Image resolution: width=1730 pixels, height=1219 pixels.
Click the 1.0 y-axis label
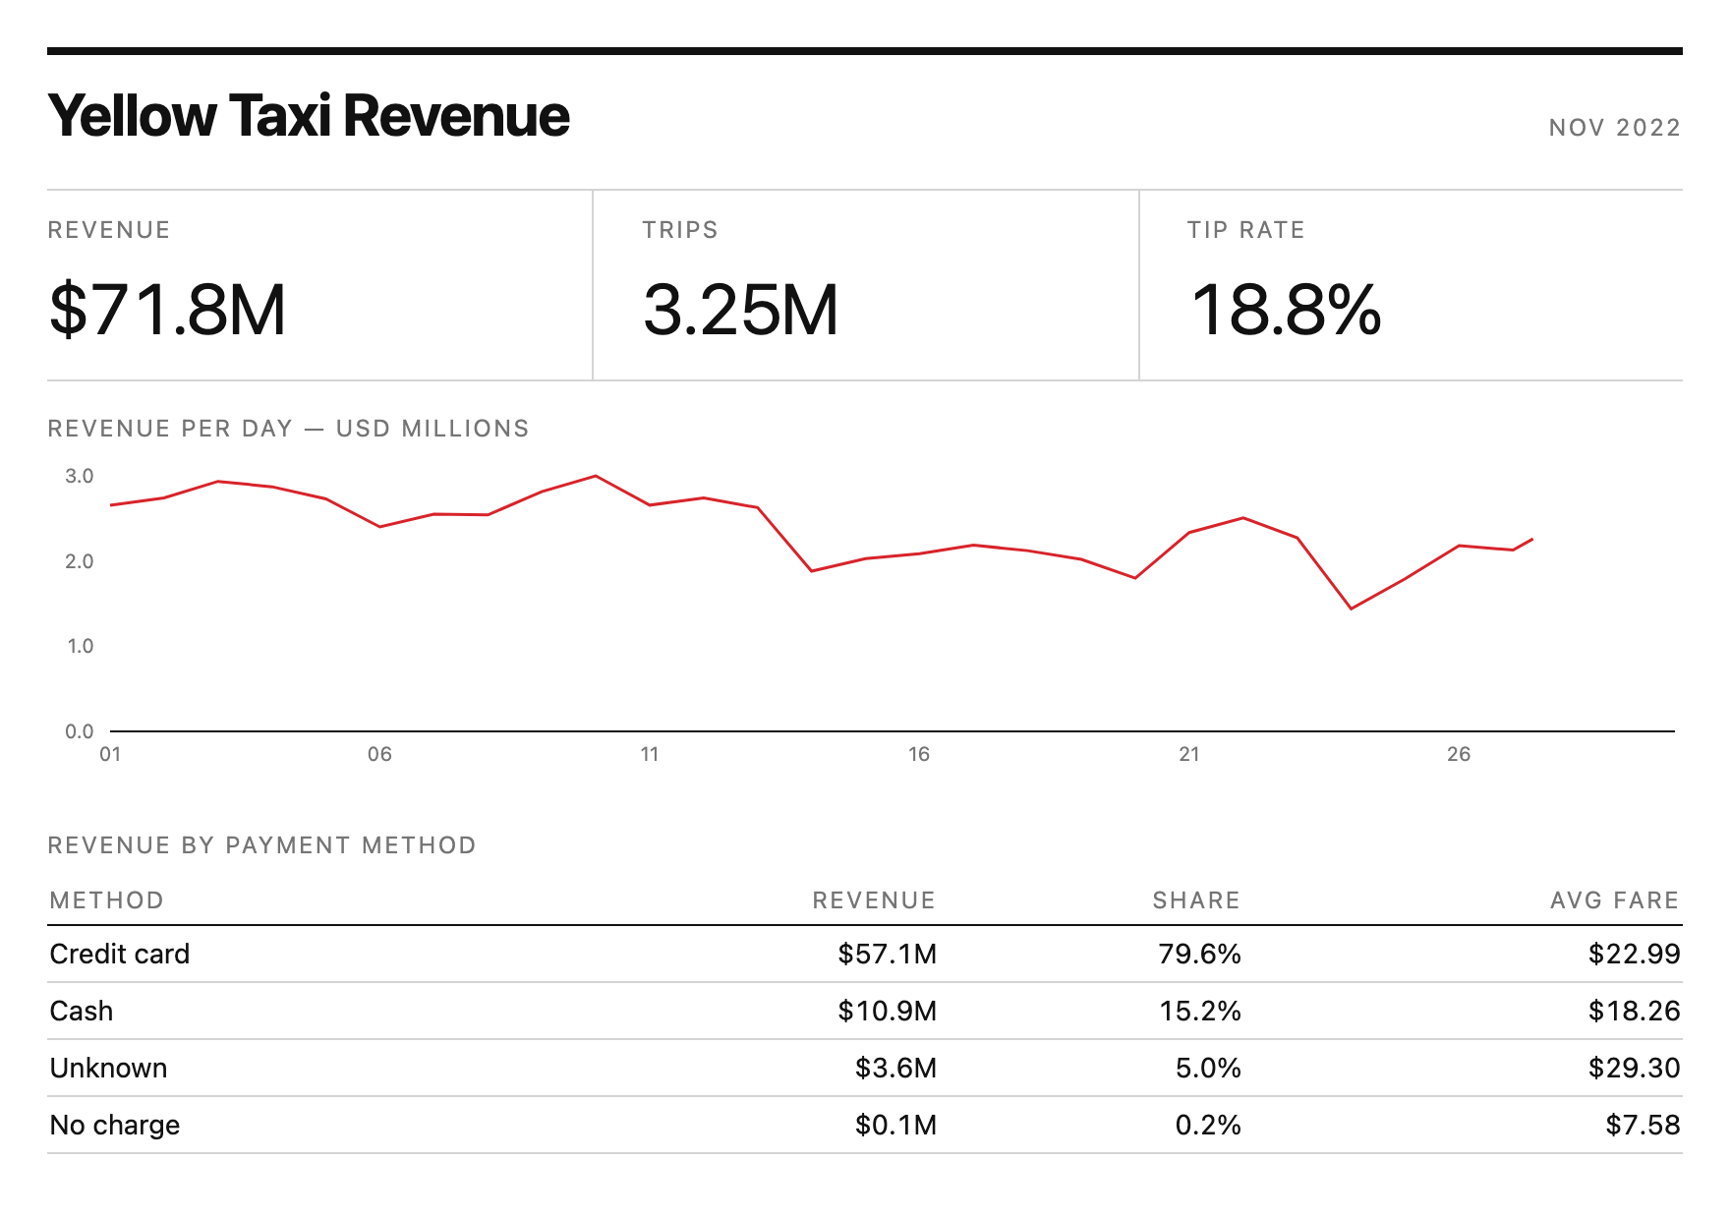(80, 646)
